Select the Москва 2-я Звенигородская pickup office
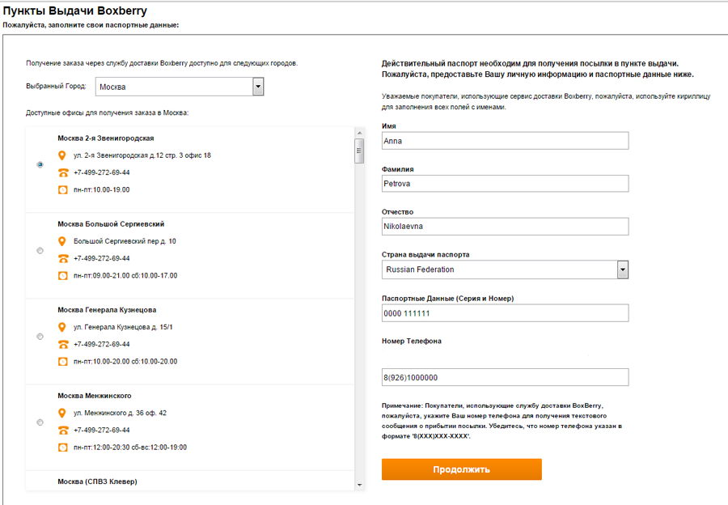The image size is (728, 505). [40, 164]
